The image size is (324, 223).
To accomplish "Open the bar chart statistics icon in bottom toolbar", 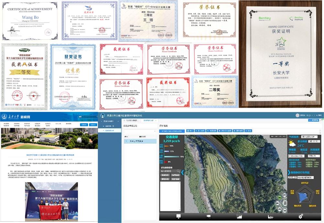I will (x=239, y=217).
